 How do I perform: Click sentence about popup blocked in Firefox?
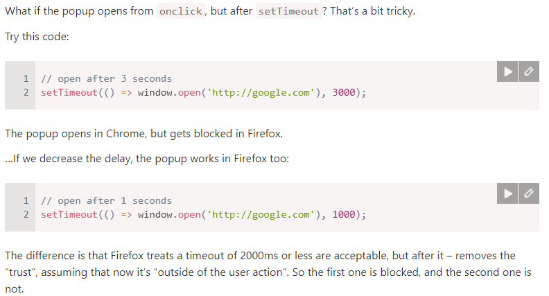[x=144, y=134]
